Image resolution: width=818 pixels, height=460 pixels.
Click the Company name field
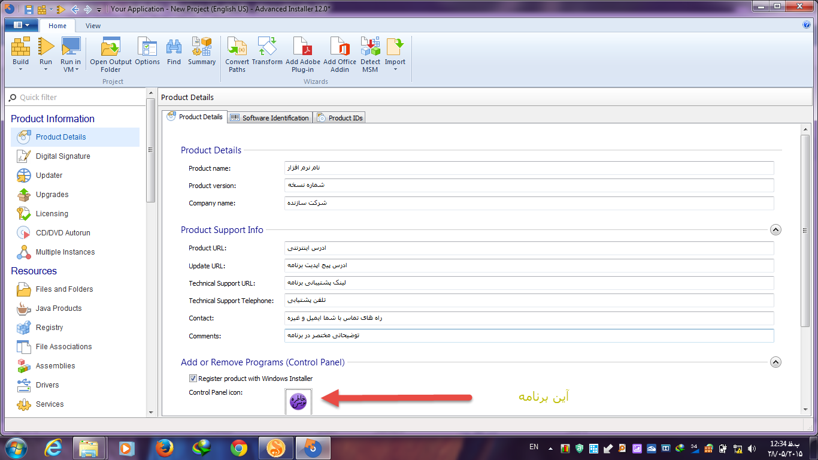pos(529,203)
